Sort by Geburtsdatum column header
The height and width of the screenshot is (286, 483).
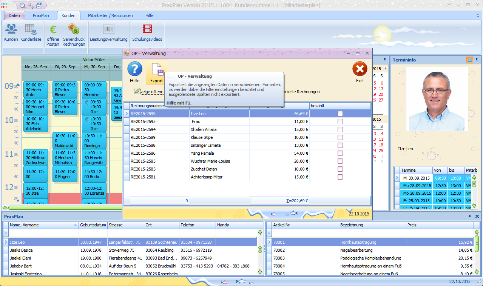pos(93,225)
